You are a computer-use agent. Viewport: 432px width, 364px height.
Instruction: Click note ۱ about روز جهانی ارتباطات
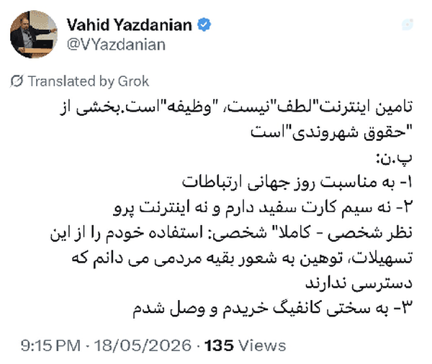click(x=297, y=182)
